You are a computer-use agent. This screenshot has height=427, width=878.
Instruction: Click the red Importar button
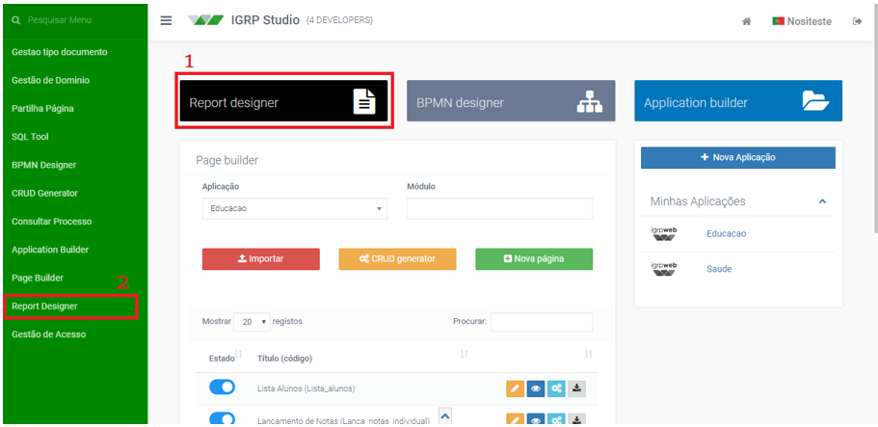tap(261, 259)
